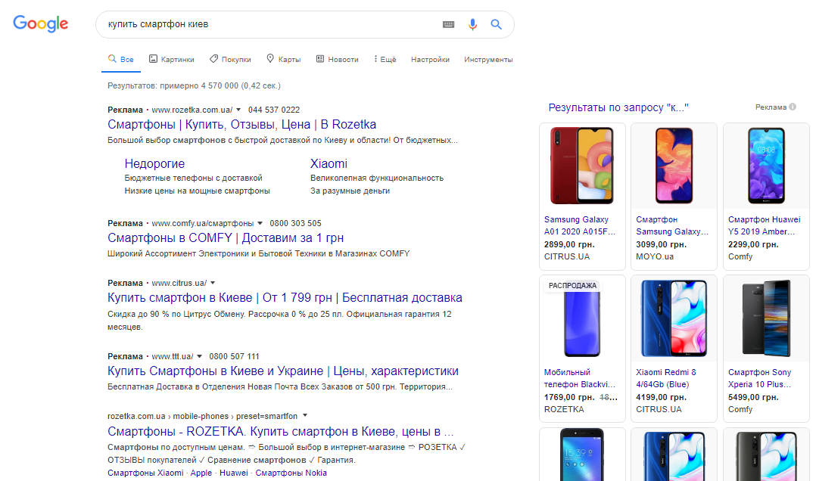Expand the Ещё more menu
816x481 pixels.
(385, 59)
